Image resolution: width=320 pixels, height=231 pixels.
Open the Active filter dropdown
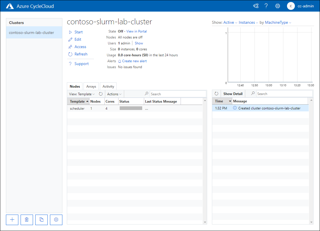[229, 22]
